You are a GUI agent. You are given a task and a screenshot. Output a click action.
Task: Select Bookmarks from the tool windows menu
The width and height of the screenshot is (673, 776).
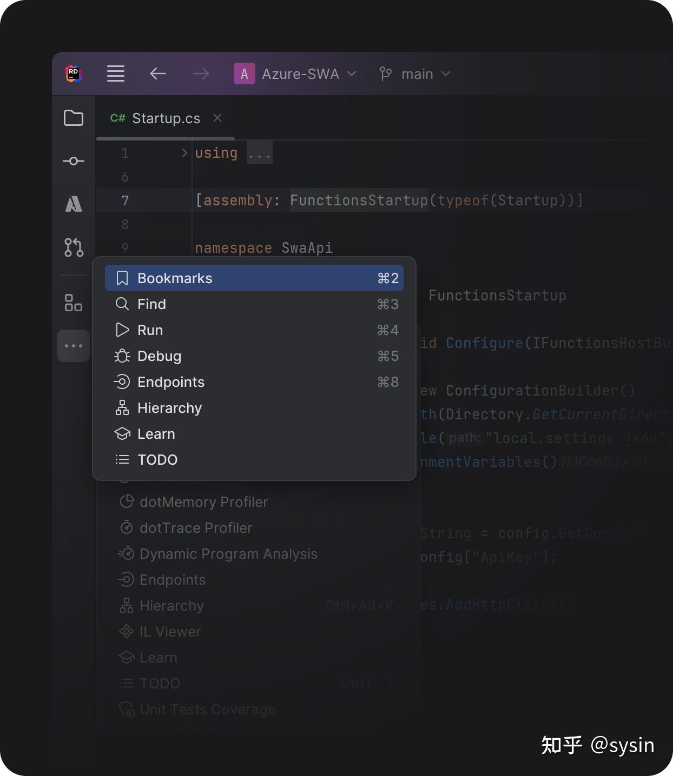175,278
